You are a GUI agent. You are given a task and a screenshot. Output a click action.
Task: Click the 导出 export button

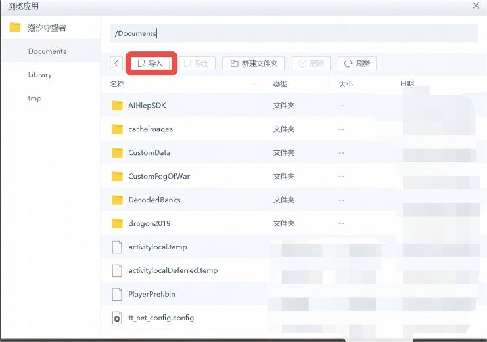click(197, 63)
